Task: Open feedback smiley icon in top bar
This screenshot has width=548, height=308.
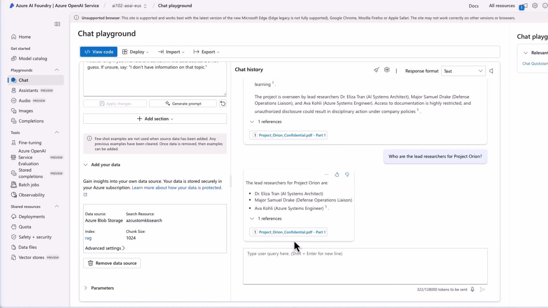Action: (545, 6)
